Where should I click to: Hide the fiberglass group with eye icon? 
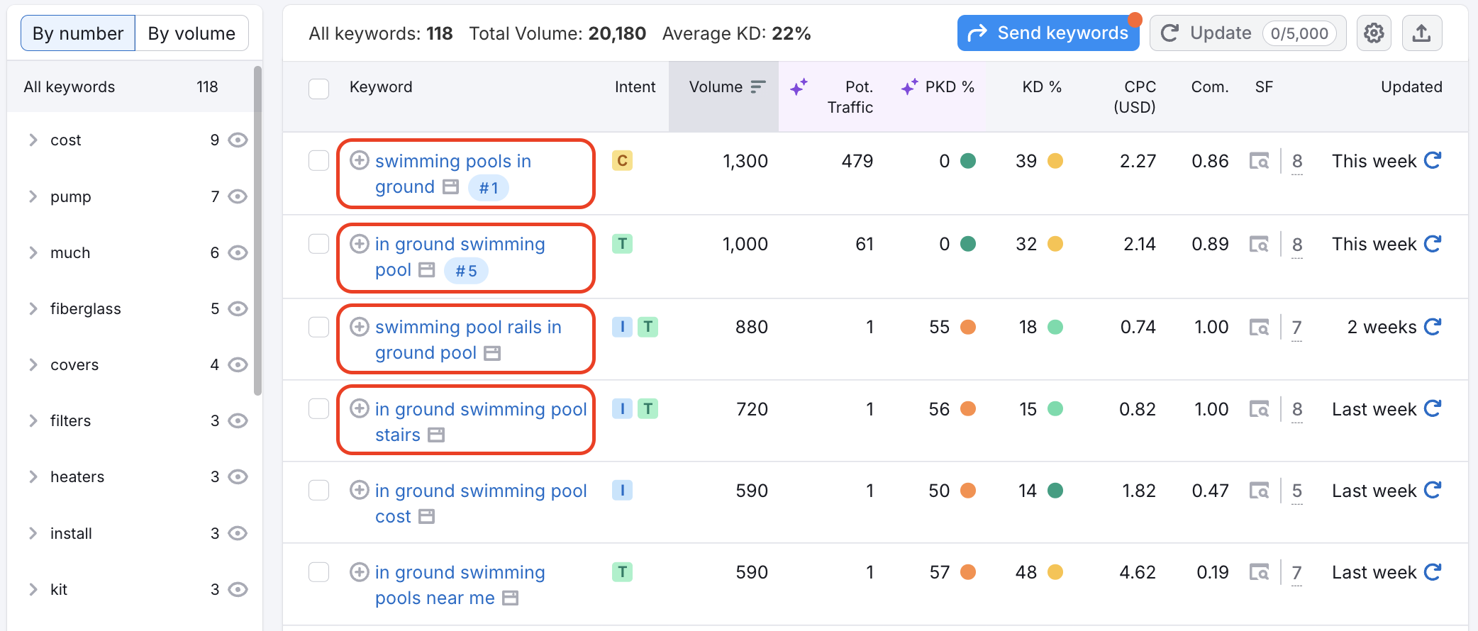tap(238, 309)
